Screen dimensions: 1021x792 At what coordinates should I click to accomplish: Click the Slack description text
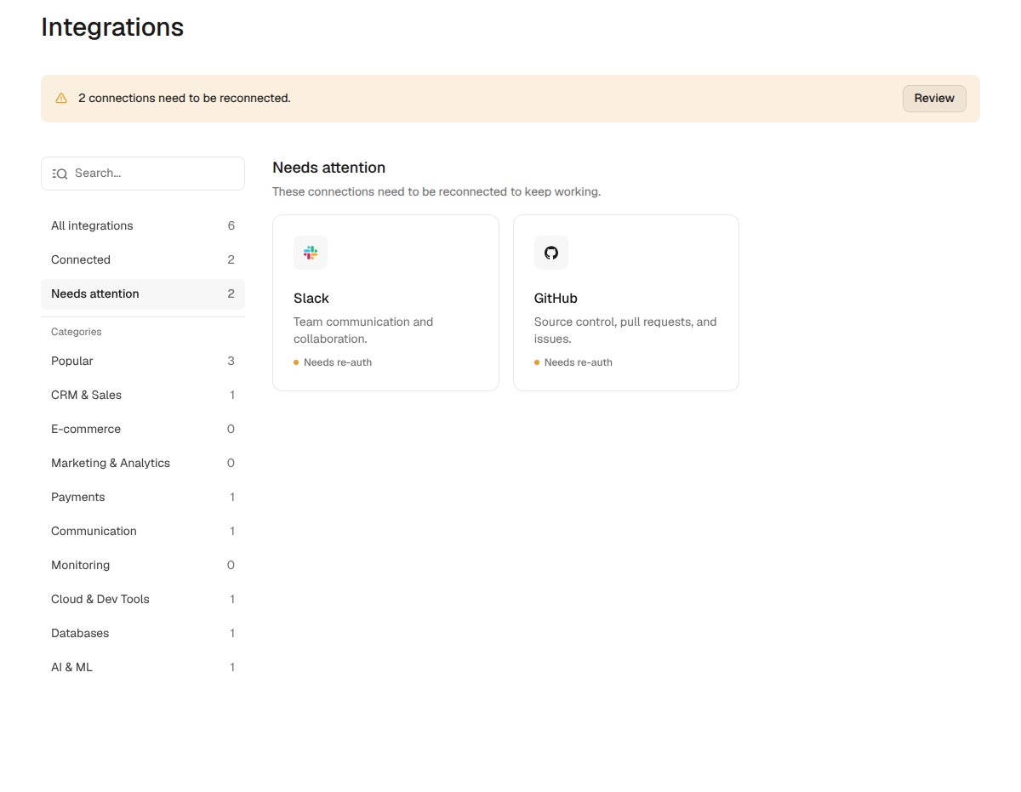pyautogui.click(x=363, y=330)
